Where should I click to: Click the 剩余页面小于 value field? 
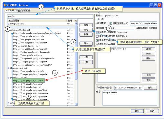pos(122,28)
